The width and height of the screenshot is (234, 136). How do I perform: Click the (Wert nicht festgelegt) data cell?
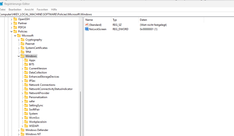(153, 25)
